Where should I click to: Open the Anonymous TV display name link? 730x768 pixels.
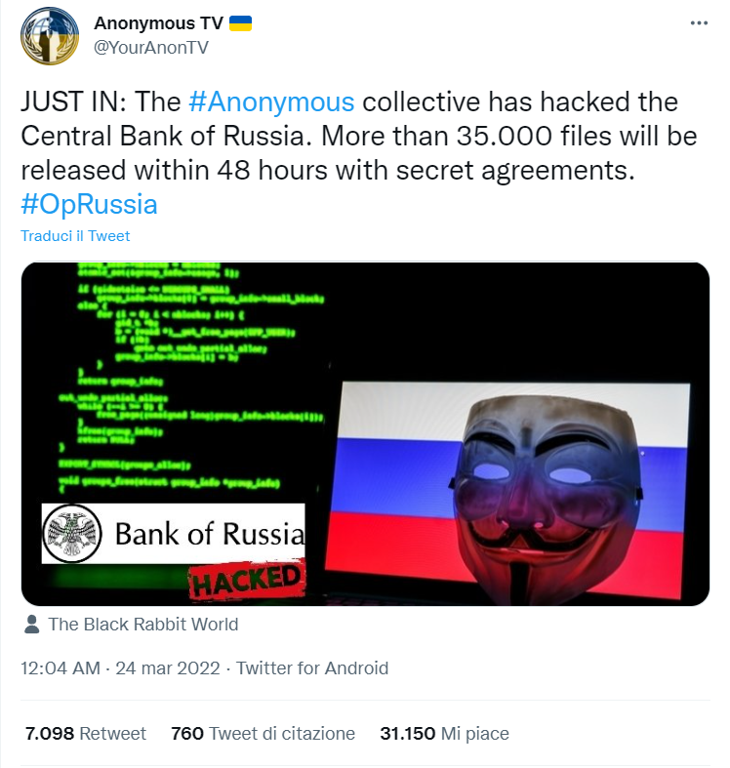click(158, 23)
